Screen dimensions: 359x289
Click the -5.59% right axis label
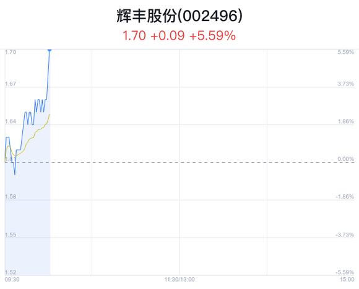pyautogui.click(x=345, y=272)
